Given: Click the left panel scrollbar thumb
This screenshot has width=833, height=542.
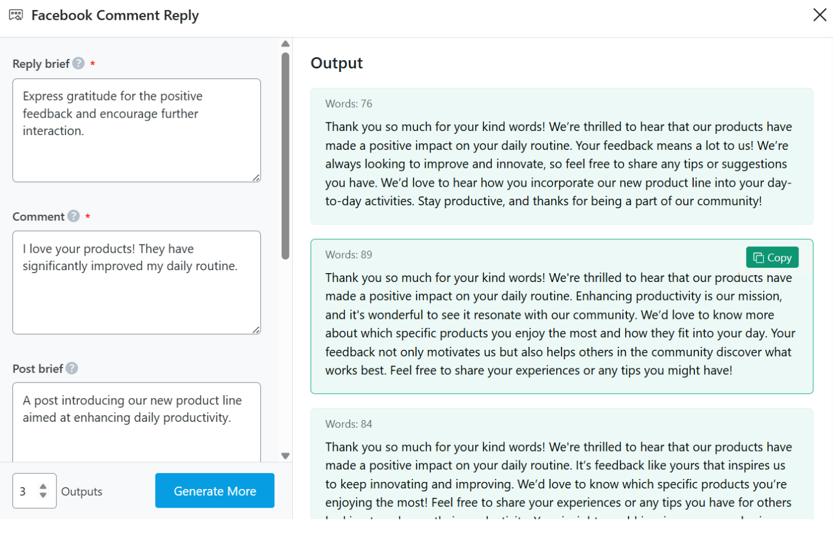Looking at the screenshot, I should [x=285, y=155].
